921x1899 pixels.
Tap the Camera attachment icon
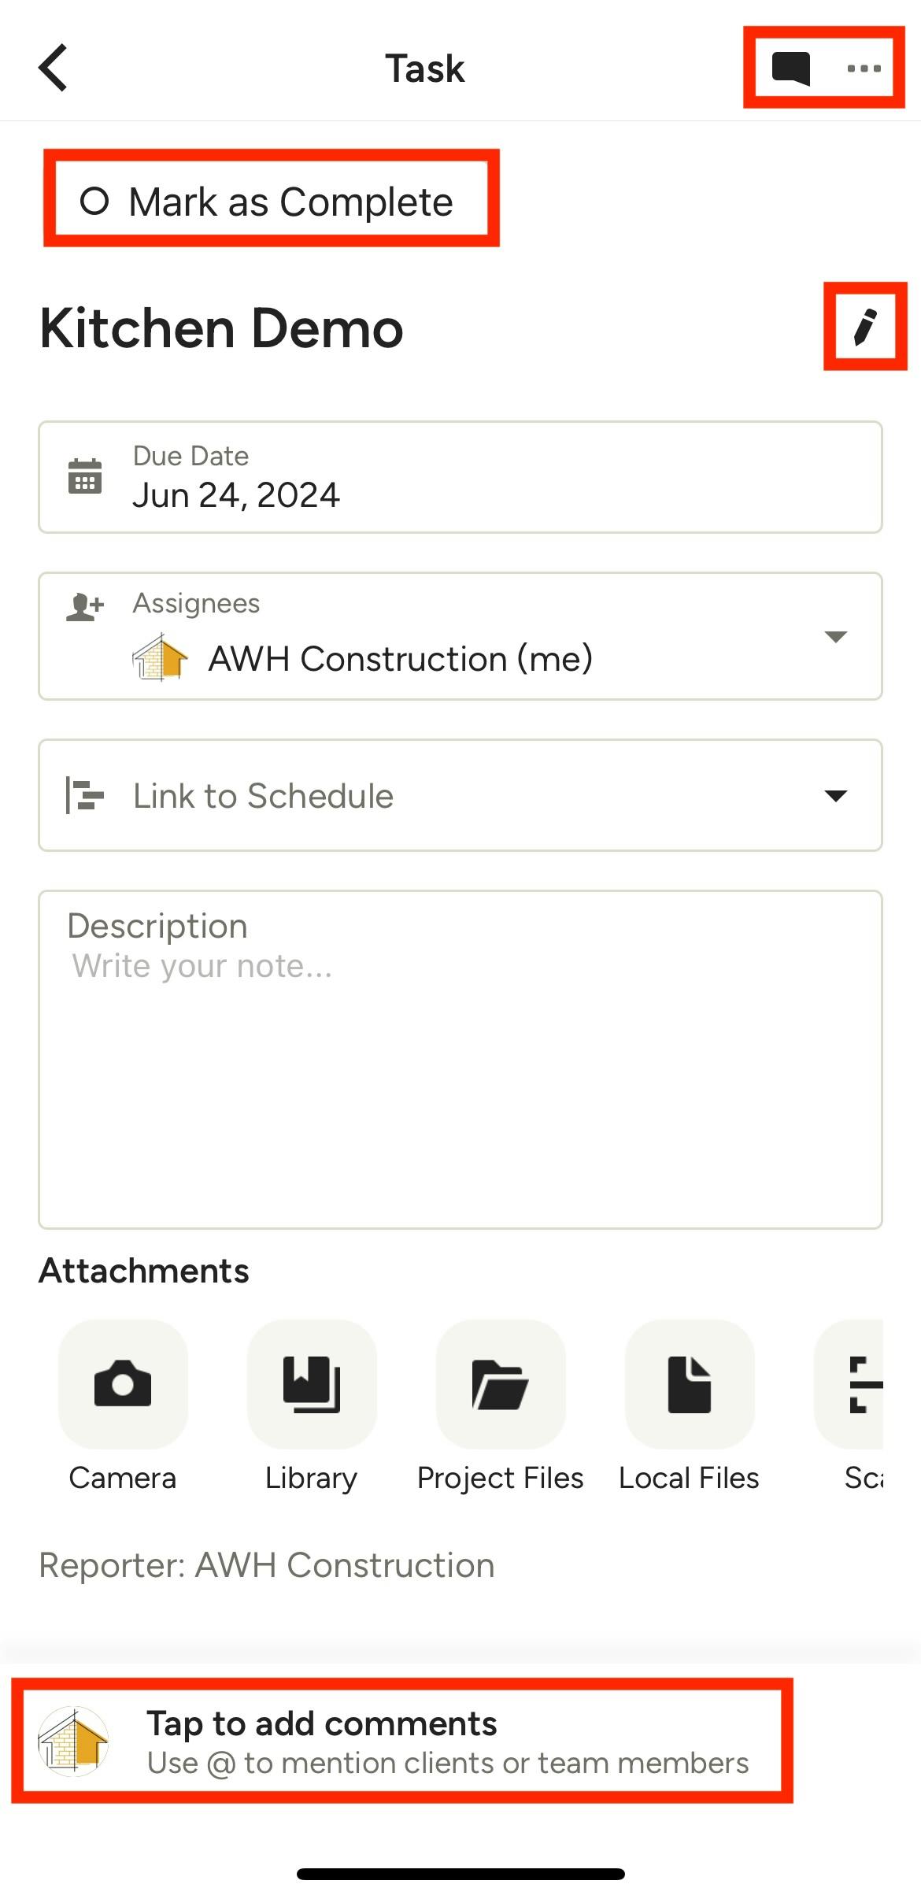coord(123,1384)
